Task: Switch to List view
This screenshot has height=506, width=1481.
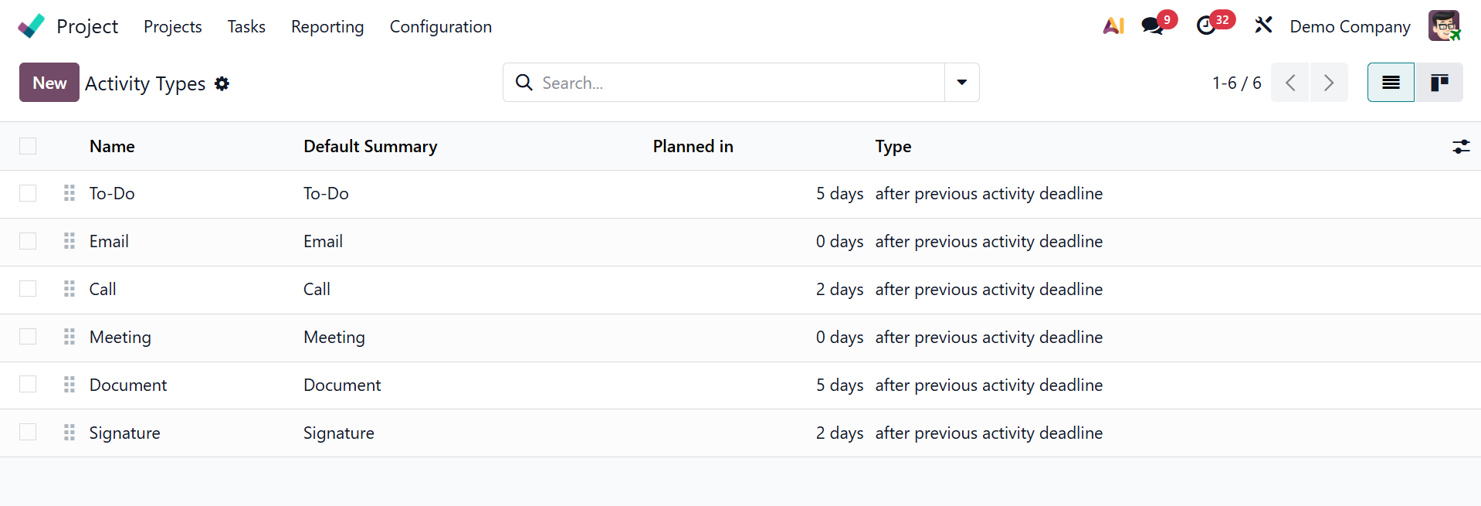Action: (1391, 83)
